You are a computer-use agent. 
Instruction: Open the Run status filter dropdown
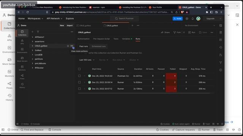(x=119, y=60)
